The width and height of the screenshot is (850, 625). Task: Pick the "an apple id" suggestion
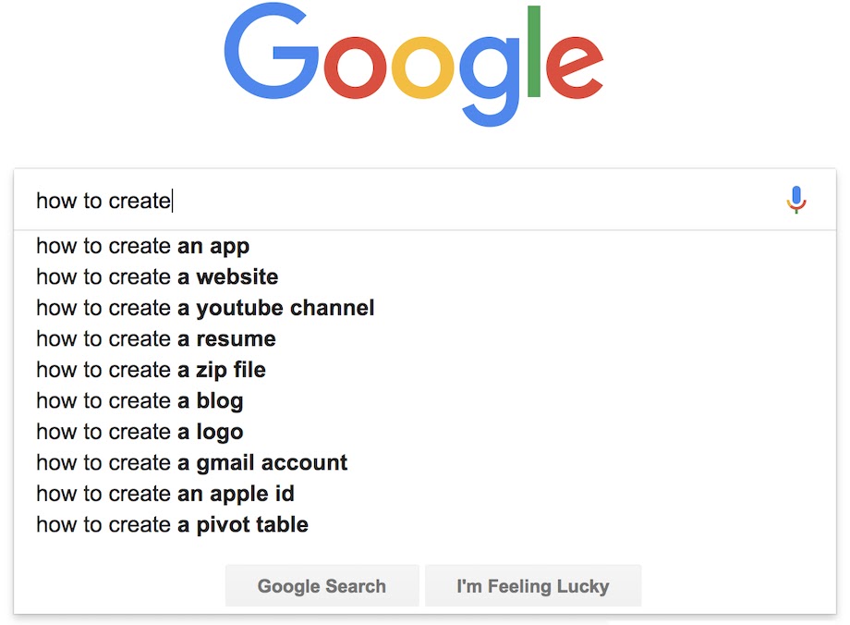click(165, 494)
